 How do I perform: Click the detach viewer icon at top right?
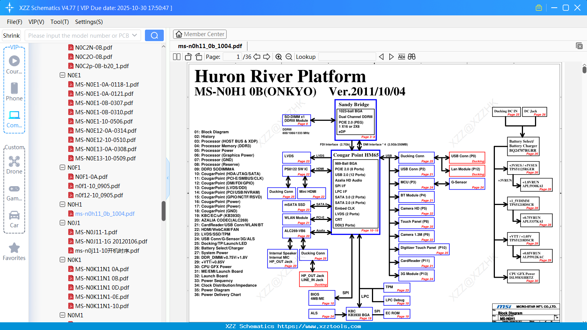(x=579, y=46)
